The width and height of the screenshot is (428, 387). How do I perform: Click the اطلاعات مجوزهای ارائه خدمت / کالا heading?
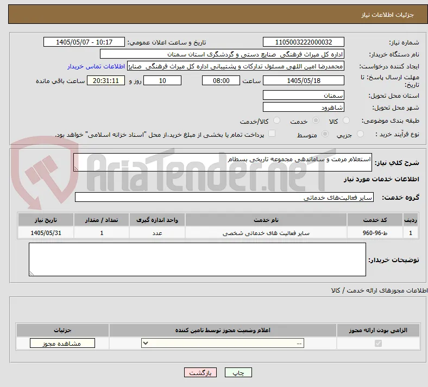379,291
